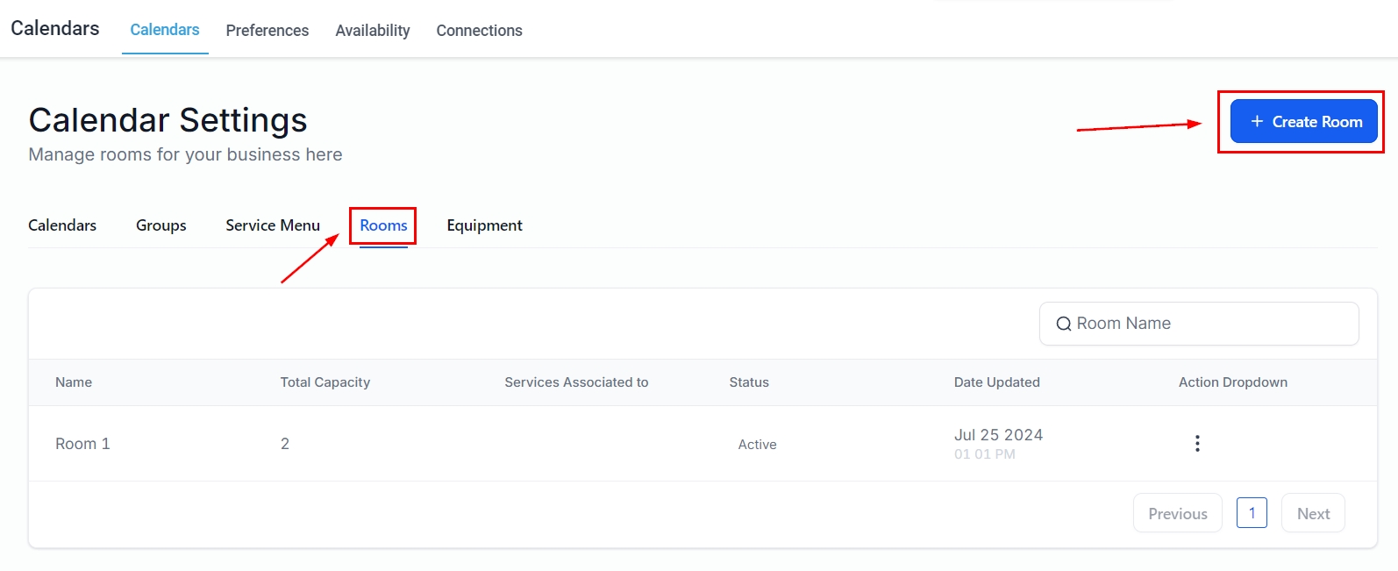Click the Active status of Room 1
This screenshot has width=1398, height=571.
click(757, 445)
